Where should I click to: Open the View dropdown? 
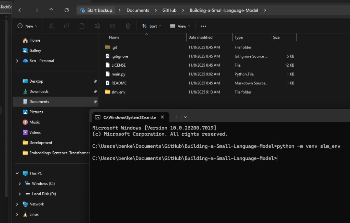click(x=180, y=26)
